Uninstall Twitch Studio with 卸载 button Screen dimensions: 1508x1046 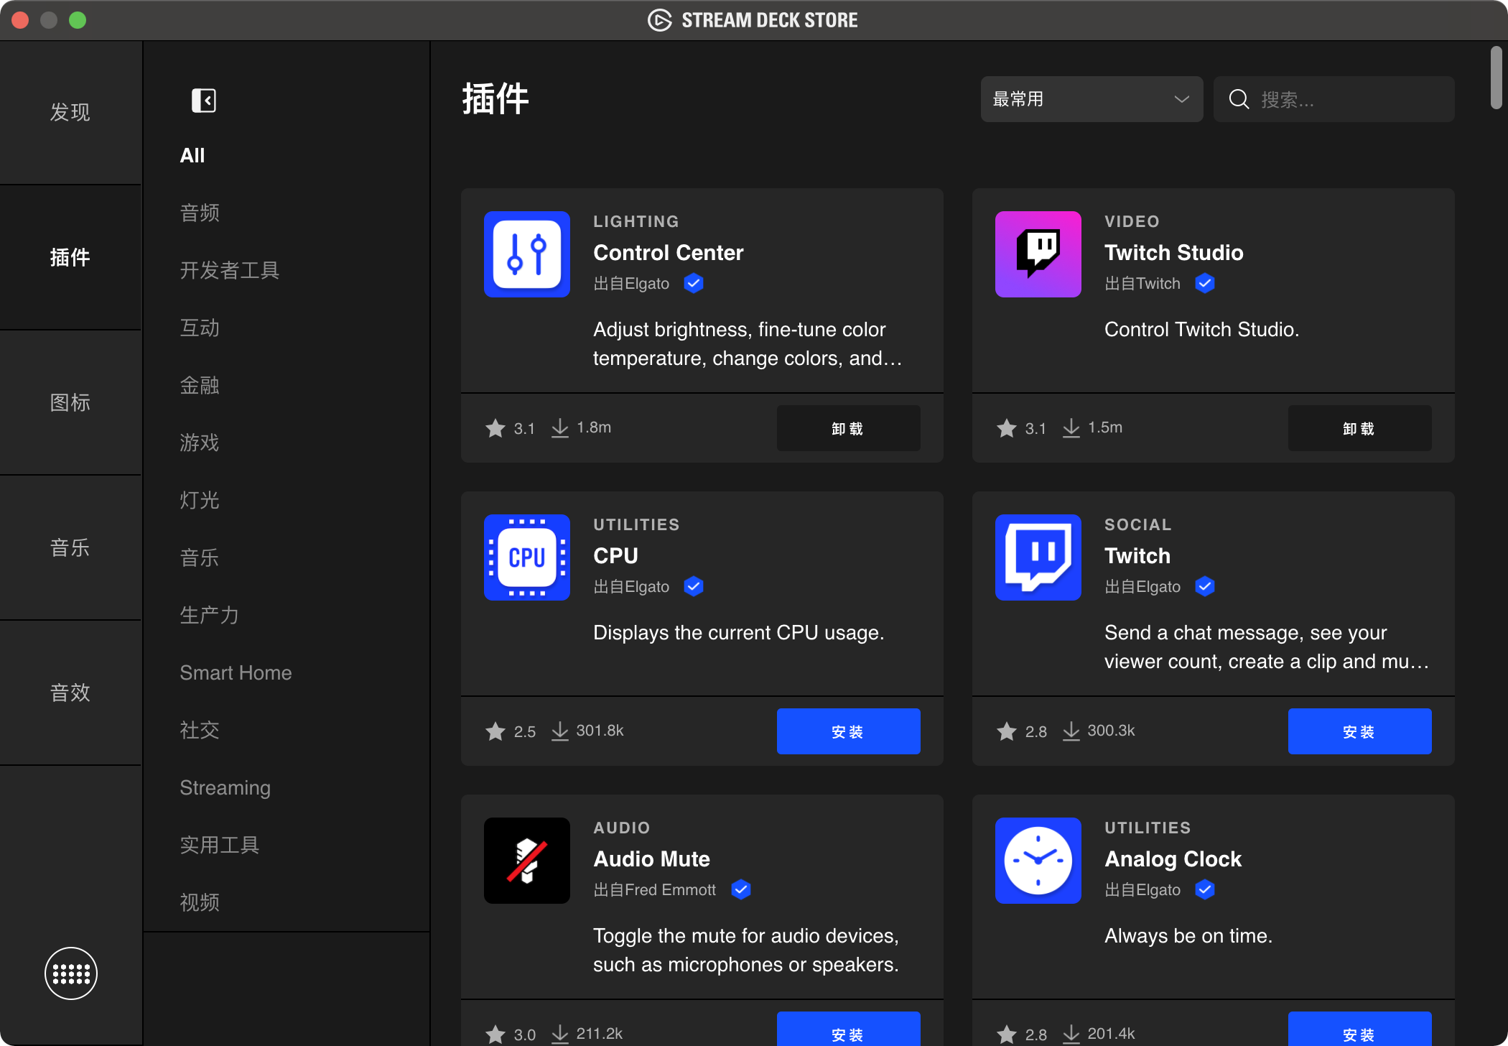[x=1359, y=428]
